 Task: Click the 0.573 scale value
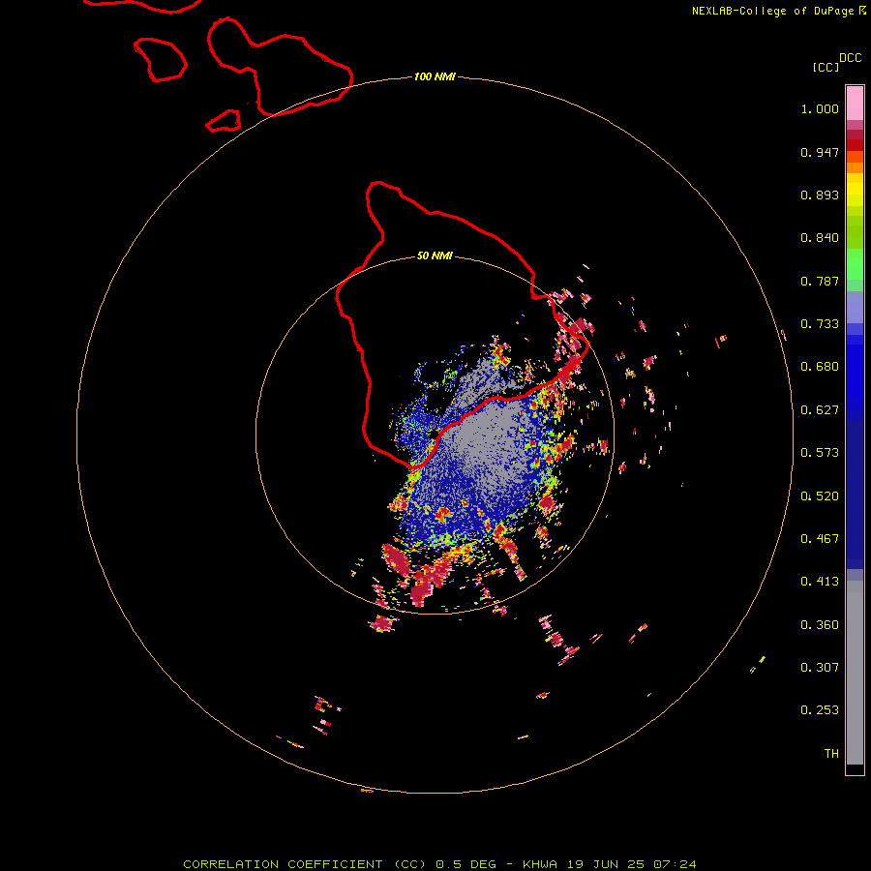click(820, 453)
